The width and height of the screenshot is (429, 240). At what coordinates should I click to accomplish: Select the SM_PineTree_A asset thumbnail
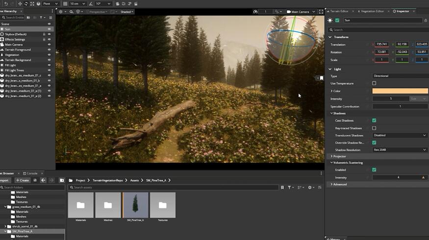tap(135, 205)
